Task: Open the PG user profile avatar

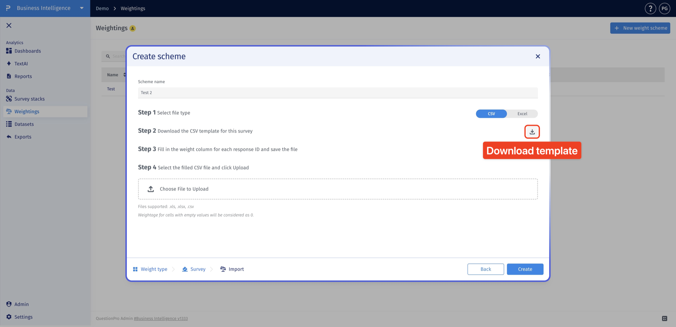Action: 664,8
